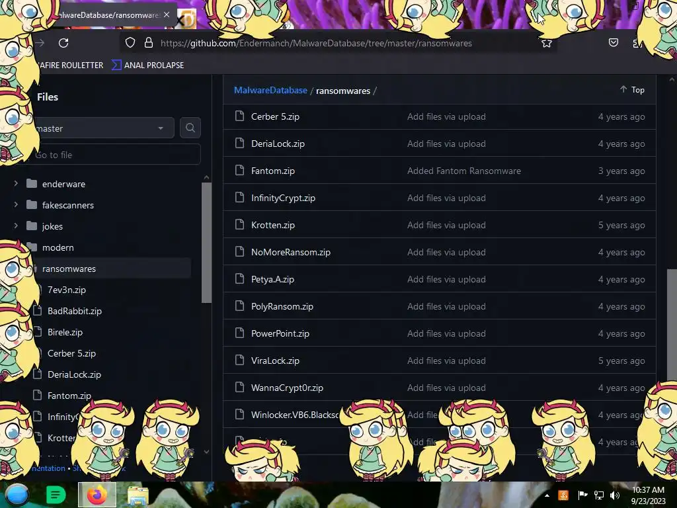Open Action Center flag tray icon
Image resolution: width=677 pixels, height=508 pixels.
582,495
